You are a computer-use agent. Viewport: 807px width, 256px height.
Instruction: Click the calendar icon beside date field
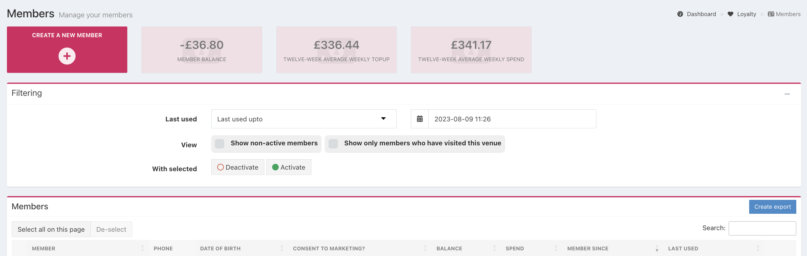(x=419, y=119)
